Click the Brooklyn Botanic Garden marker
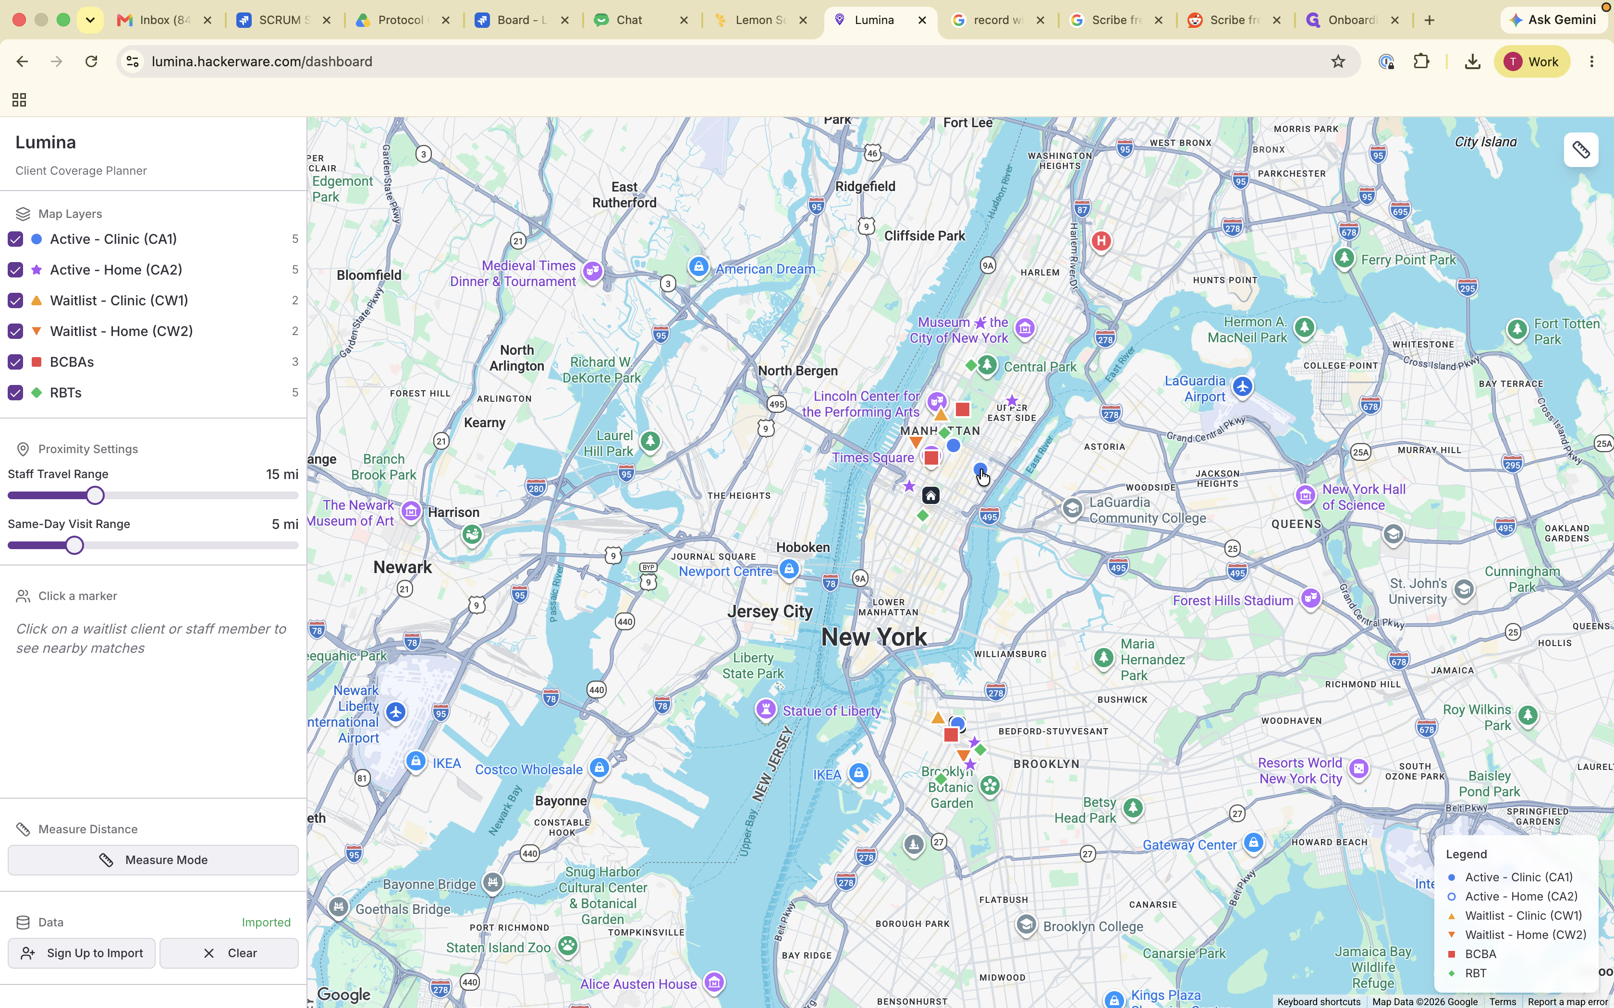 coord(990,786)
